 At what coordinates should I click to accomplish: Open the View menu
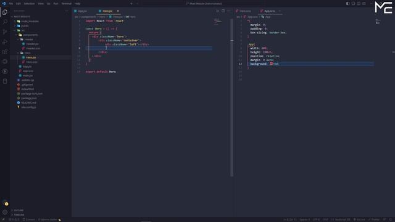(41, 4)
